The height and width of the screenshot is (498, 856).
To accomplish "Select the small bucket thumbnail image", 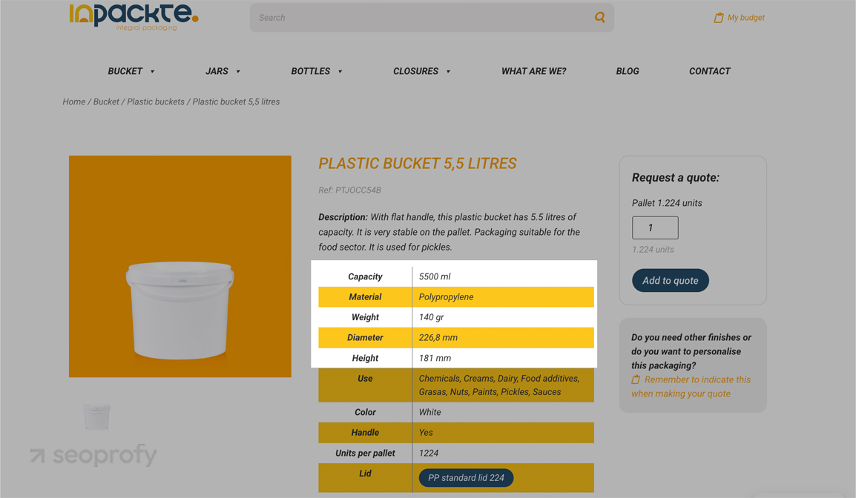I will [96, 416].
